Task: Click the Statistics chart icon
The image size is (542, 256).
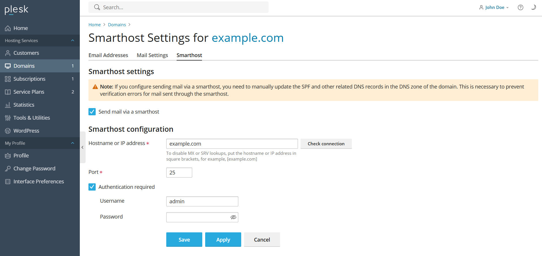Action: point(8,105)
